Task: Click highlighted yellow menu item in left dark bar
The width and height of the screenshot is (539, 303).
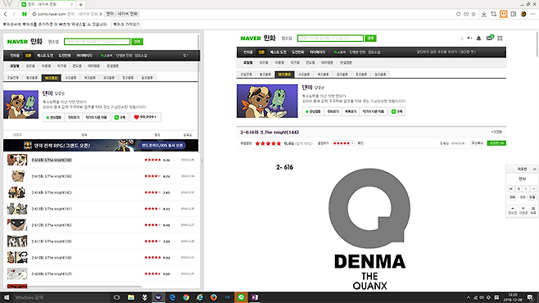Action: pyautogui.click(x=28, y=56)
